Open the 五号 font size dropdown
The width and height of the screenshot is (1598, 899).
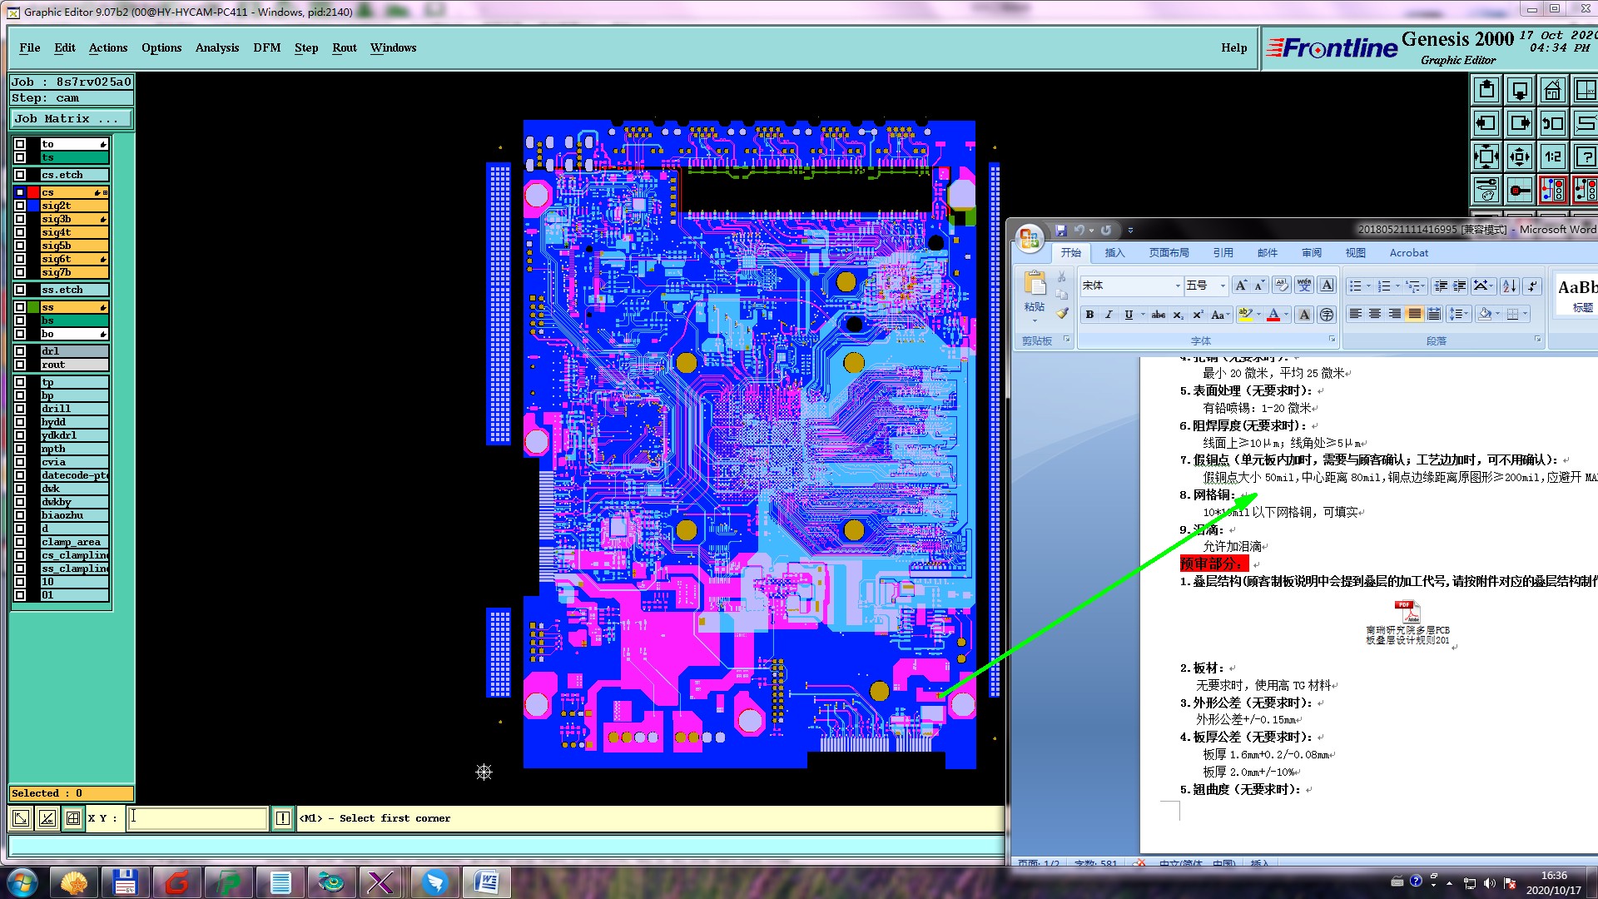(1223, 286)
